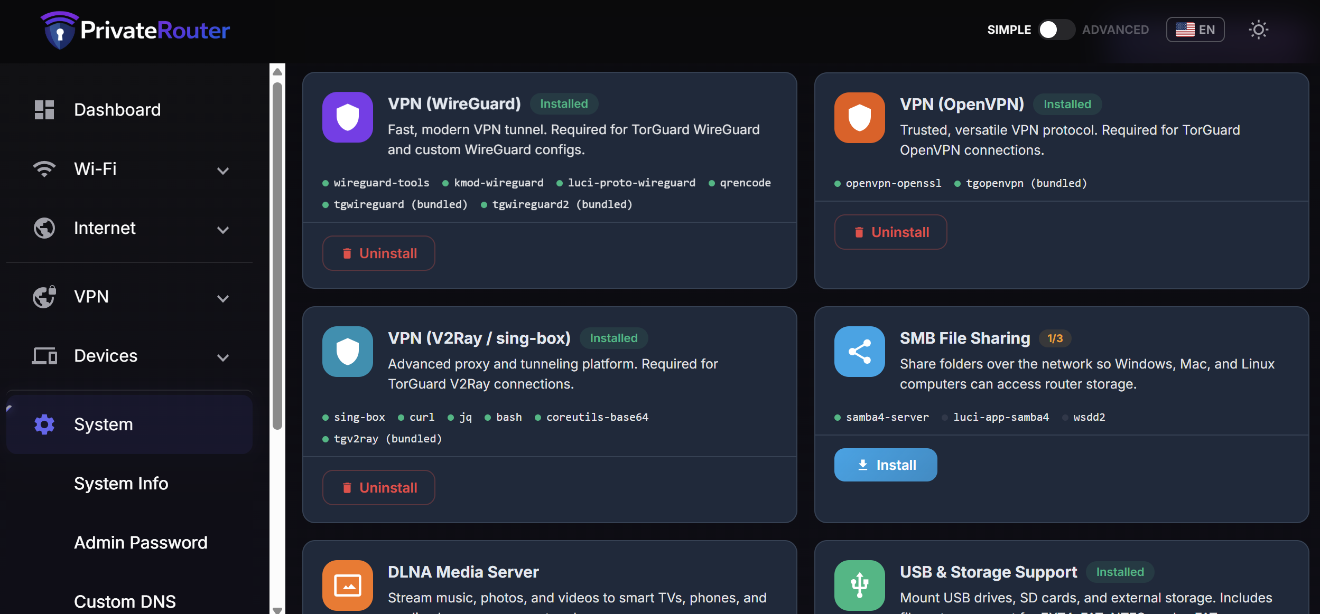Screen dimensions: 1320x614
Task: Click the luci-app-samba4 package label
Action: (x=1001, y=417)
